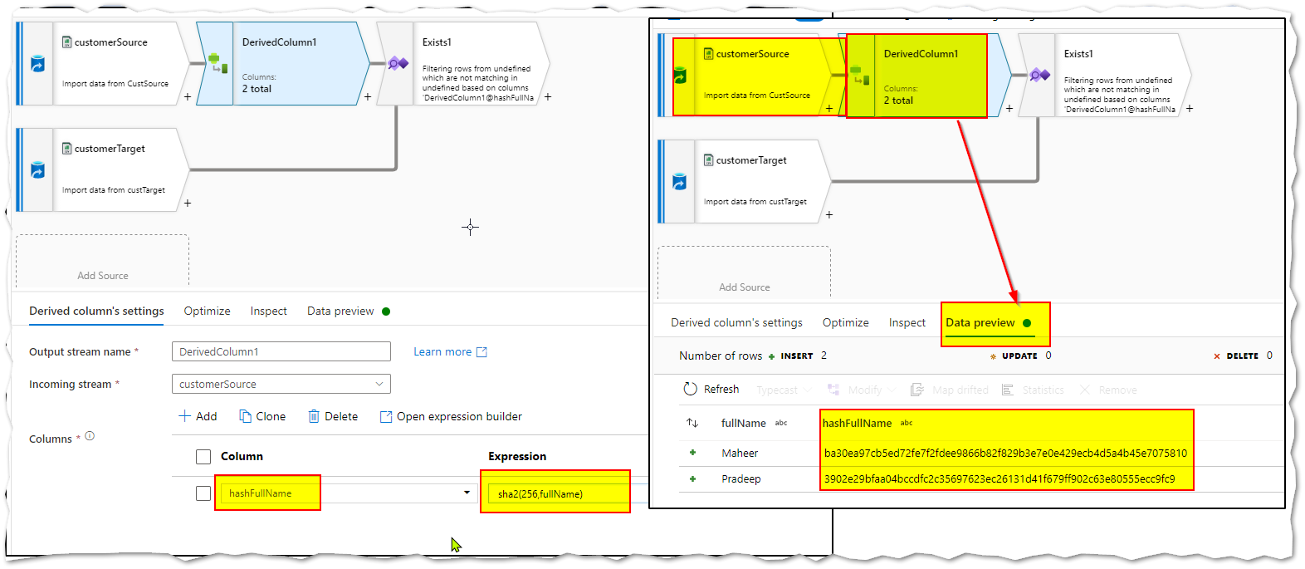The width and height of the screenshot is (1305, 569).
Task: Click hash value starting ba30ea97
Action: point(1005,454)
